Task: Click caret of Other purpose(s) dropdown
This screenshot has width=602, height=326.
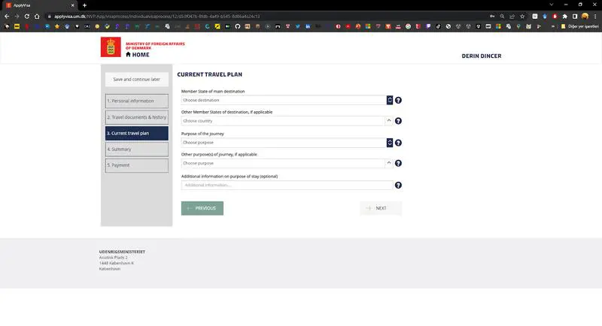Action: [389, 163]
